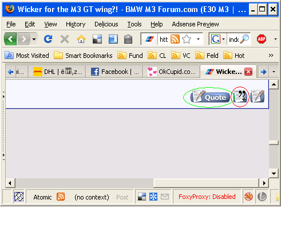Image resolution: width=281 pixels, height=227 pixels.
Task: Click the Stop loading X icon
Action: [x=65, y=39]
